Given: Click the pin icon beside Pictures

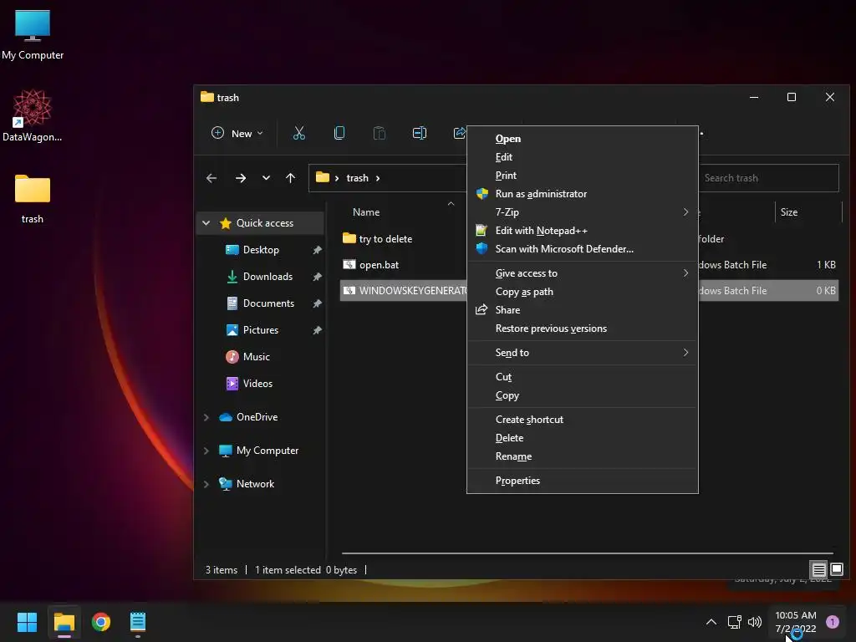Looking at the screenshot, I should (x=317, y=330).
